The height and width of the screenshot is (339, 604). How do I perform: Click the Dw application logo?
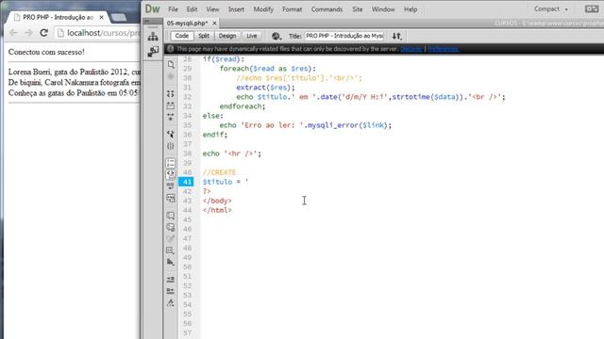pyautogui.click(x=153, y=8)
